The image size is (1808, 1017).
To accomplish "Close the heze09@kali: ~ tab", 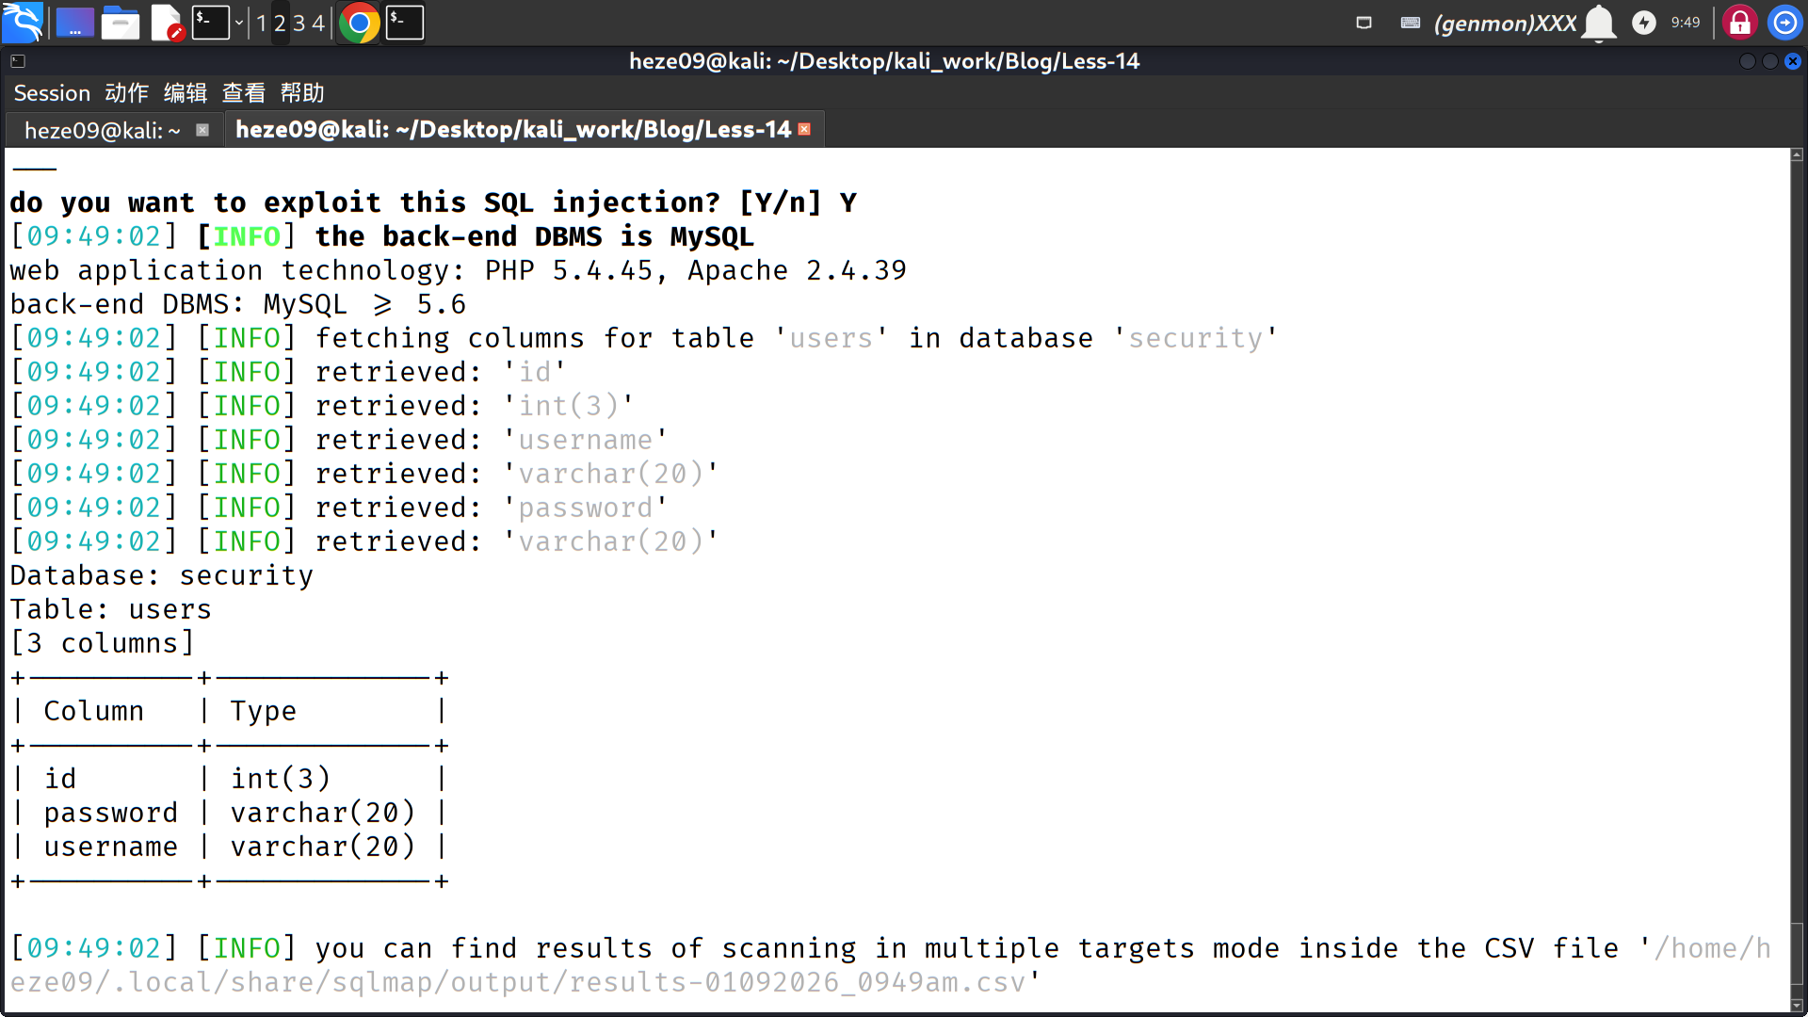I will click(x=202, y=130).
